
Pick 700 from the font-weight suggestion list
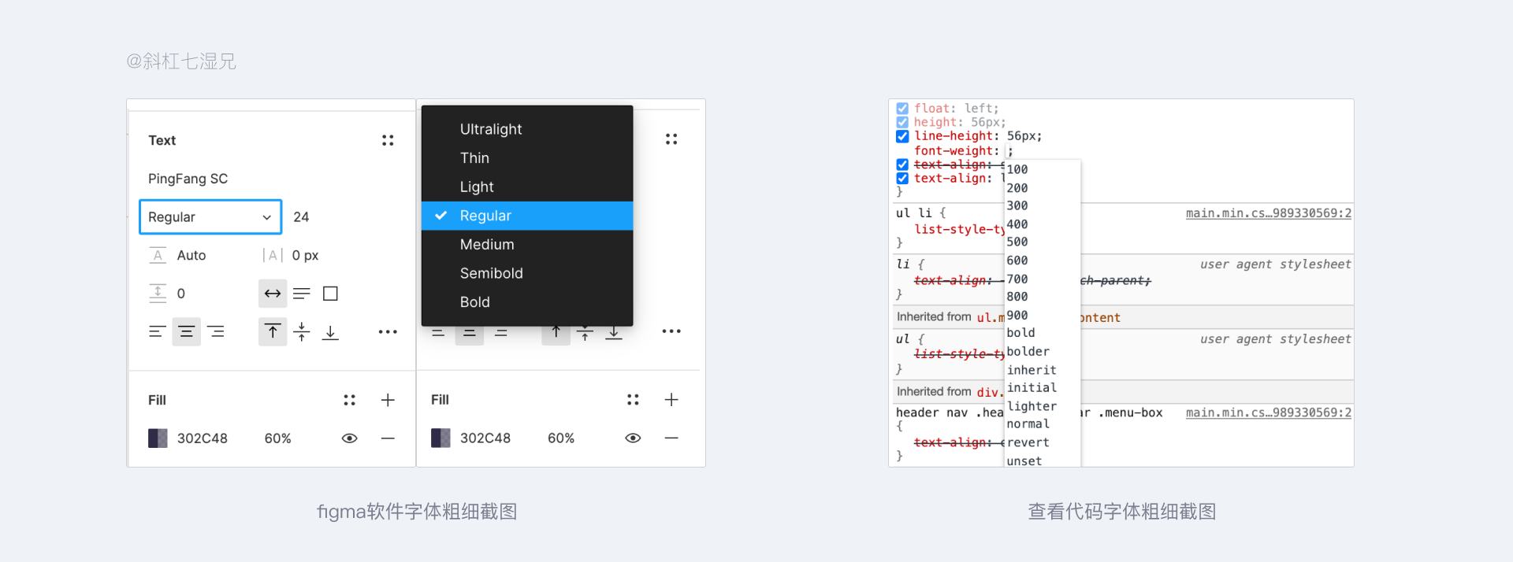[x=1017, y=279]
